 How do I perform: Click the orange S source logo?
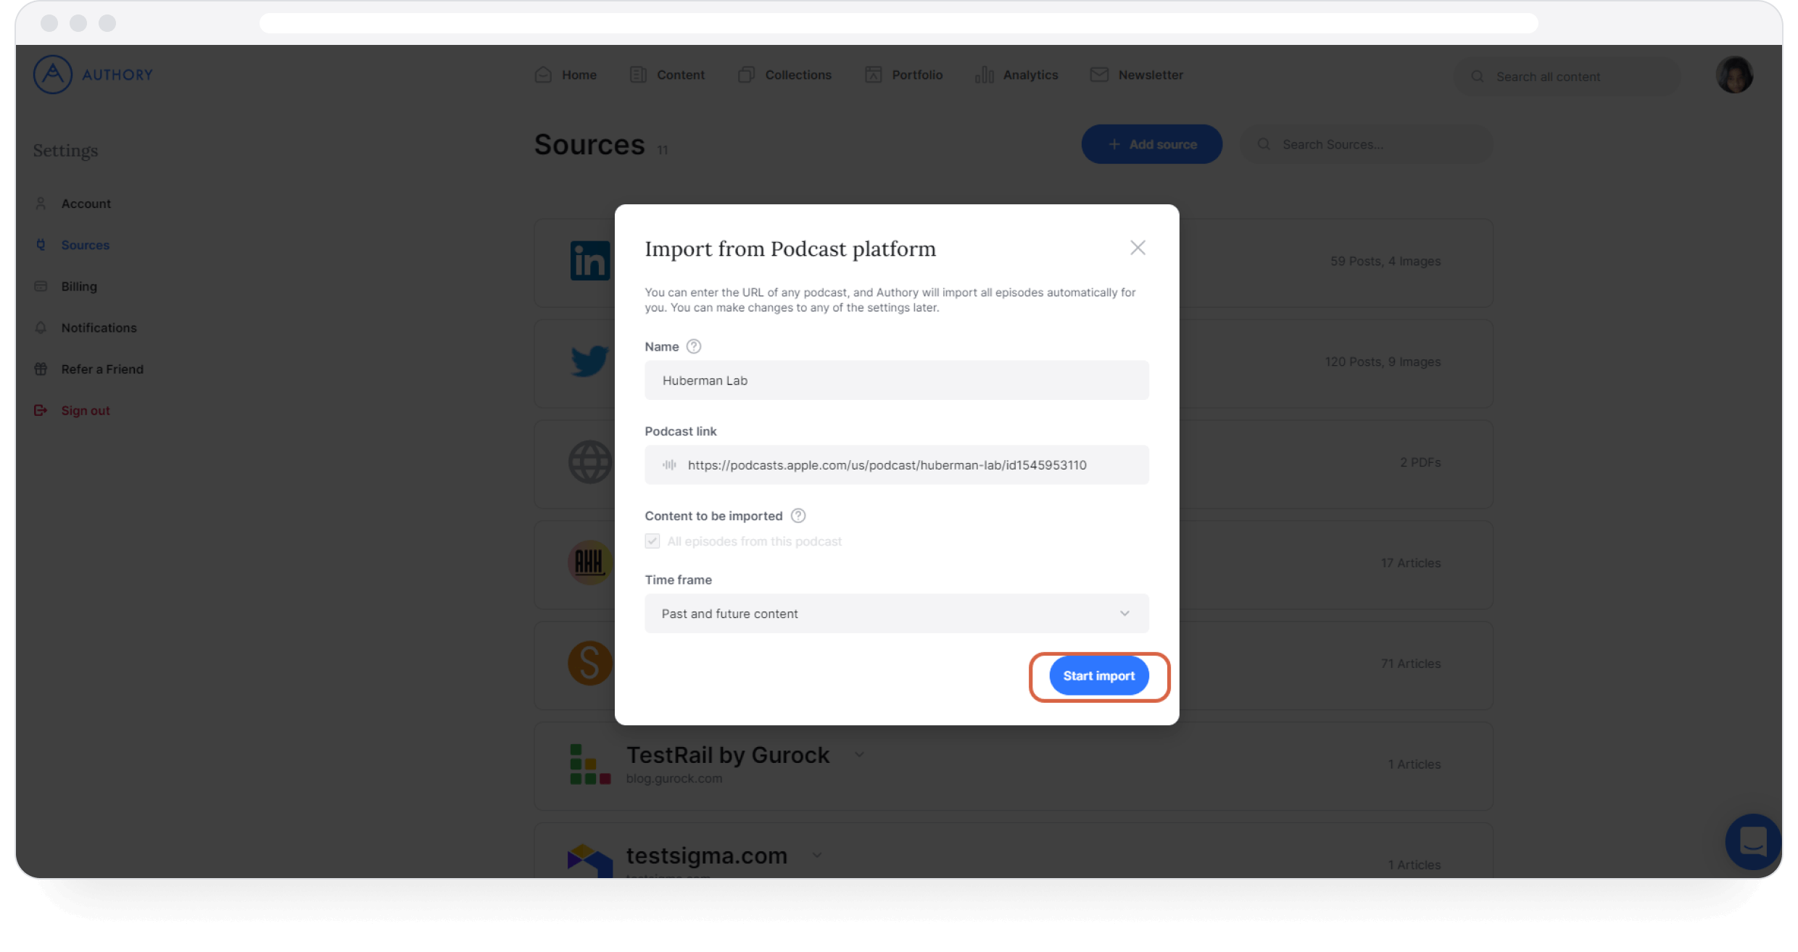[x=590, y=663]
